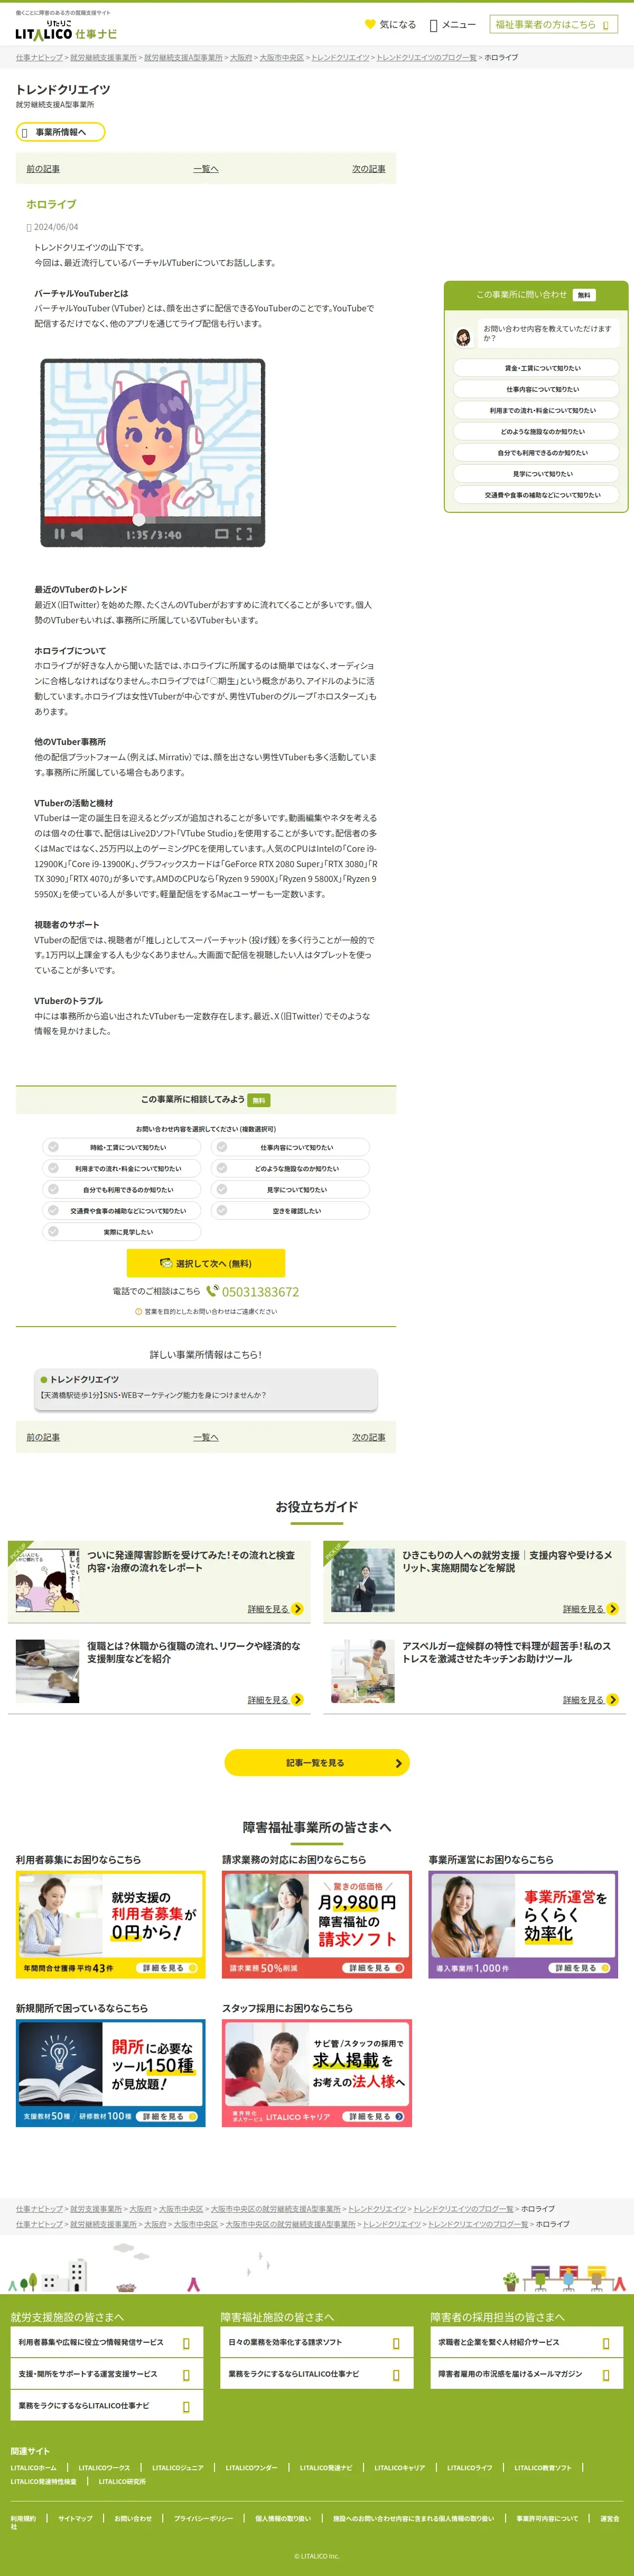Open footer link 支援・開所をサポートする運営支援サービス

107,2374
